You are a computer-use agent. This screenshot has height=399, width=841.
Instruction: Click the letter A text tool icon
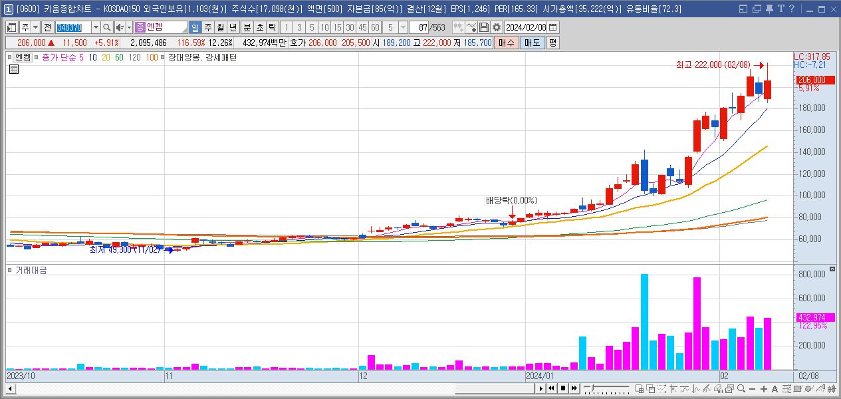click(775, 388)
